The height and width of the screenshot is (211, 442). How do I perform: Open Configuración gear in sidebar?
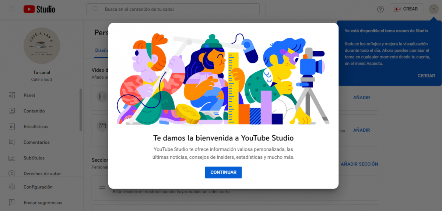[12, 187]
